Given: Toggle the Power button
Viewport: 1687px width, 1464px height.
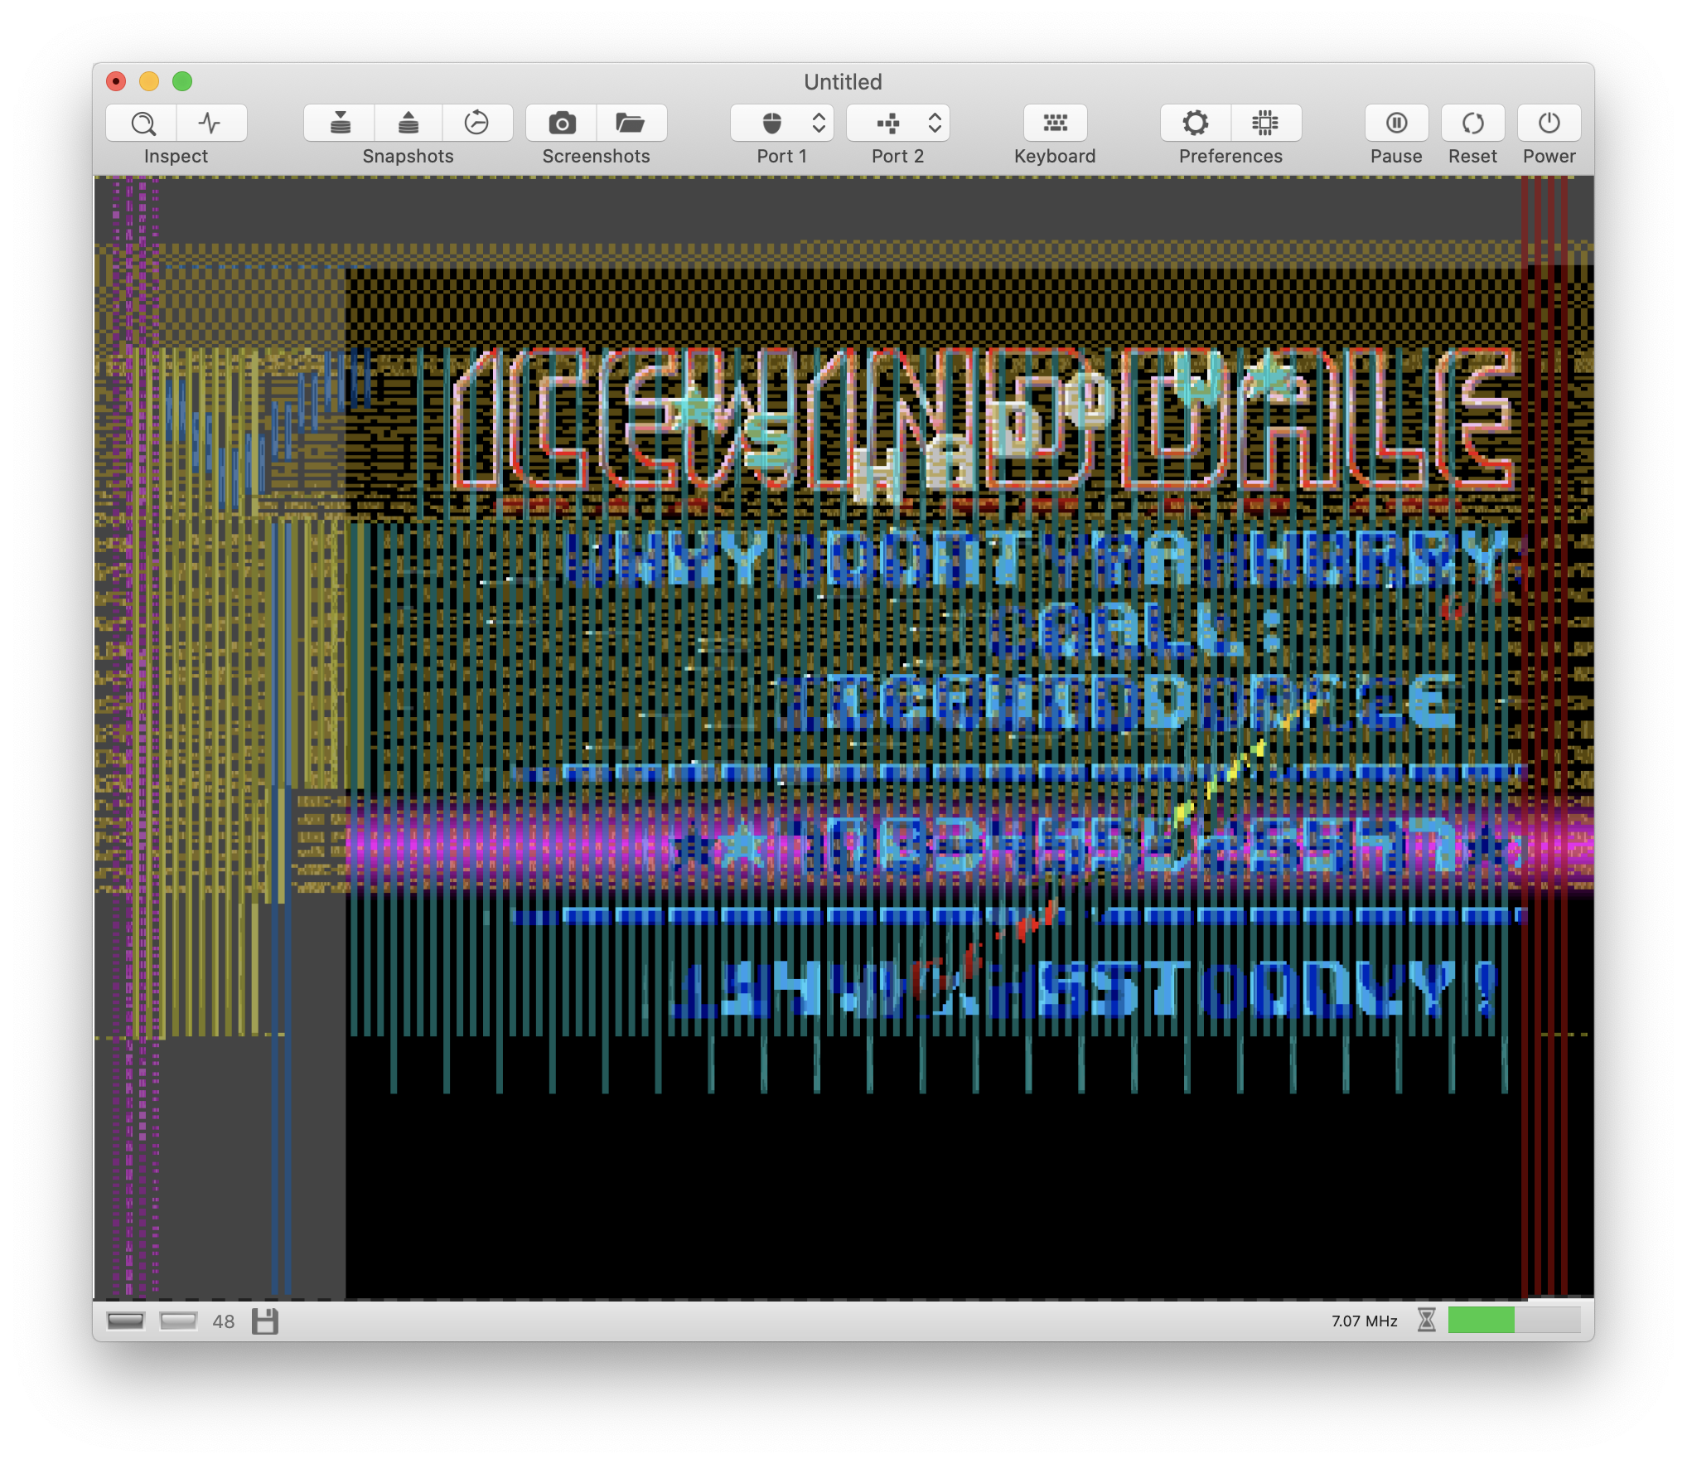Looking at the screenshot, I should (1549, 124).
